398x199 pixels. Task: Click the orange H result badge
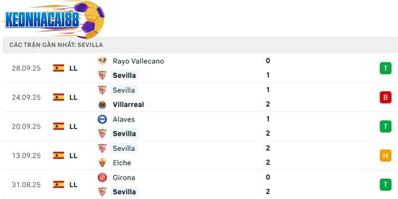(x=385, y=156)
